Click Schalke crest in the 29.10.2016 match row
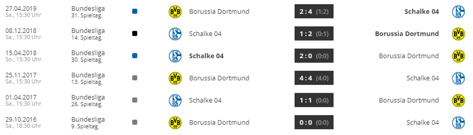 coord(458,123)
